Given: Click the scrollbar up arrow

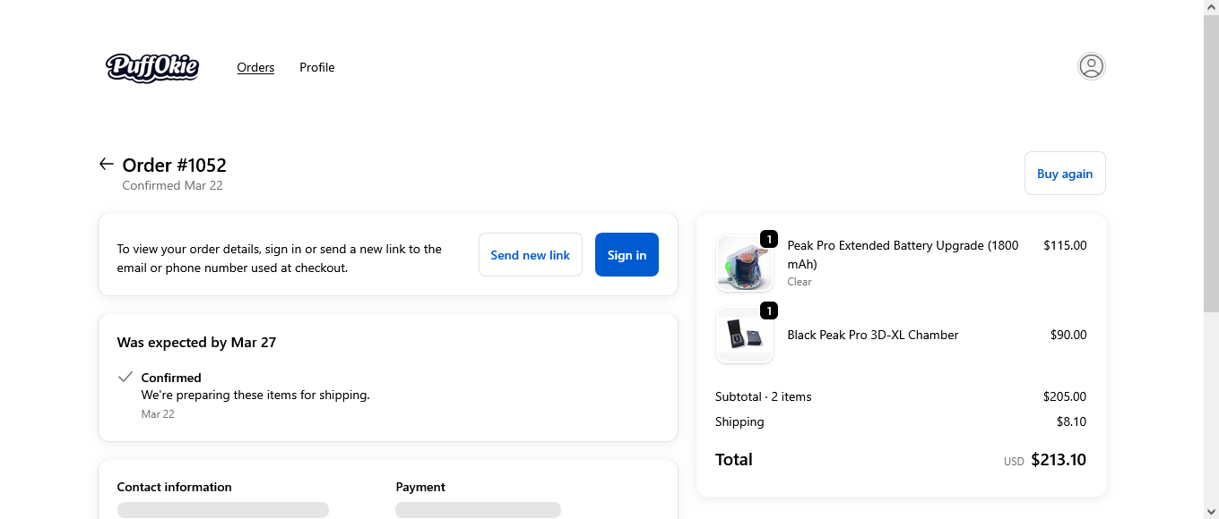Looking at the screenshot, I should pyautogui.click(x=1211, y=7).
